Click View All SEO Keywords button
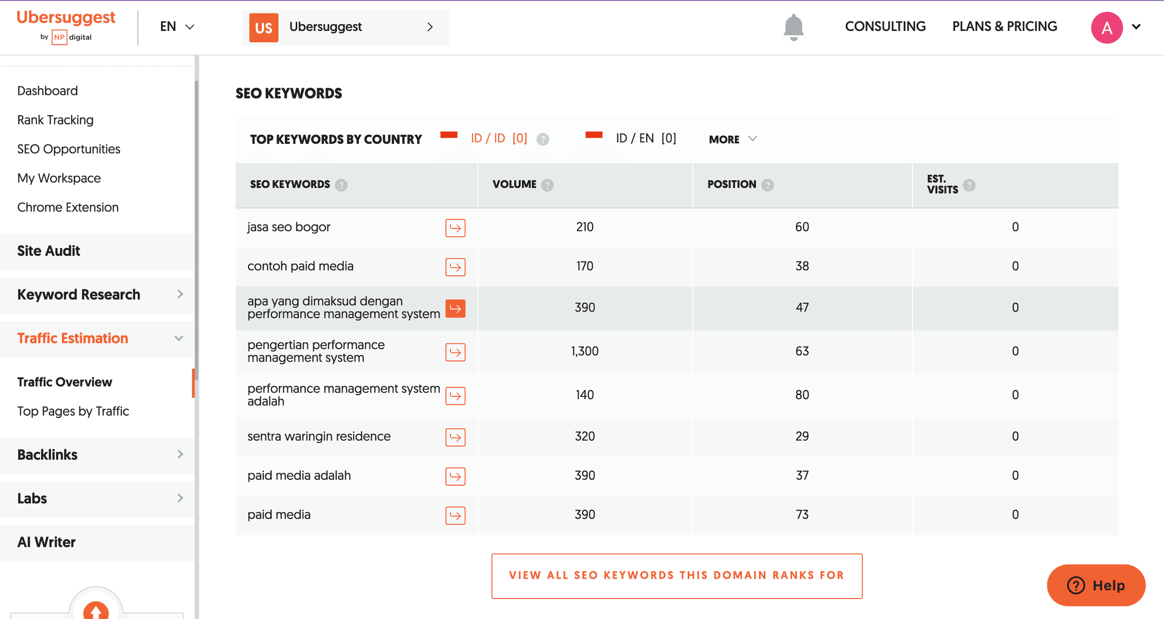The height and width of the screenshot is (619, 1164). 677,576
